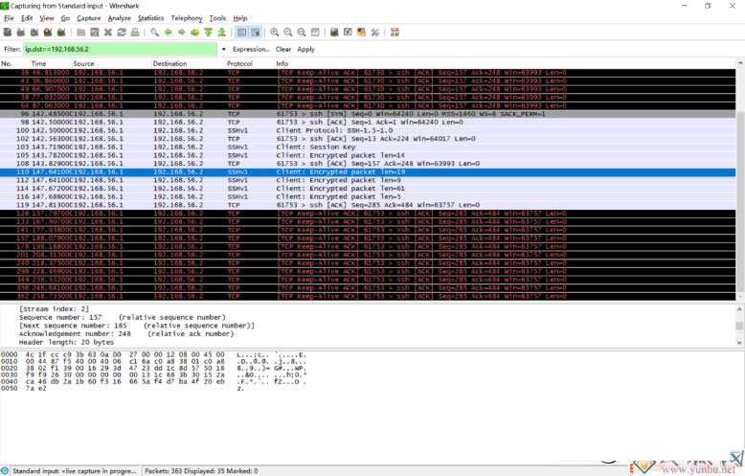
Task: Click the Find packet magnifier icon
Action: click(x=154, y=32)
